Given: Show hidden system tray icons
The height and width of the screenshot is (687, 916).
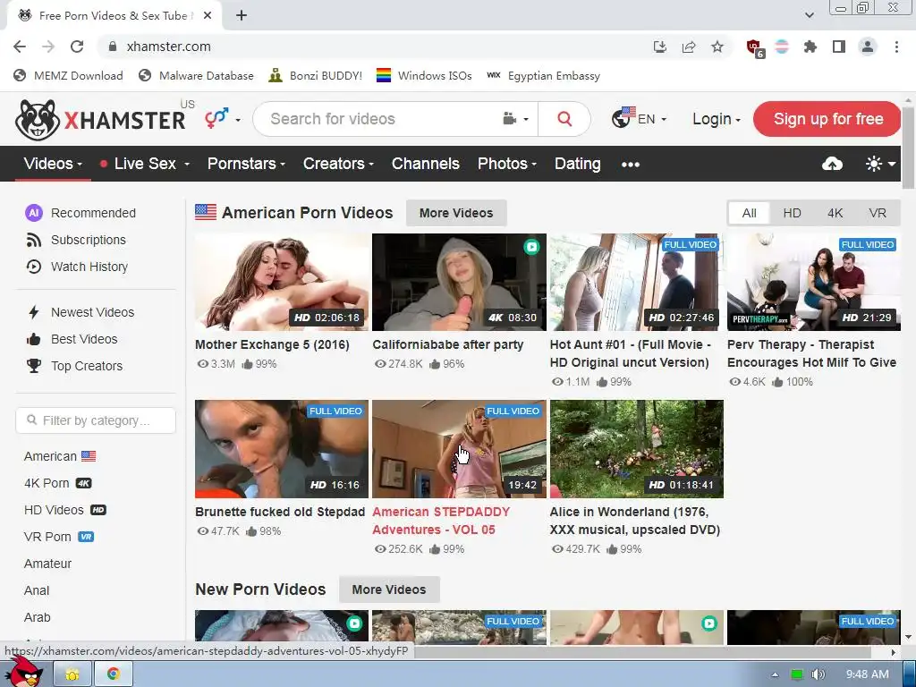Looking at the screenshot, I should [x=776, y=674].
